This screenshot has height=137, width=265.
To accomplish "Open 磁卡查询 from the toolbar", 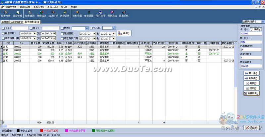I will (30, 14).
